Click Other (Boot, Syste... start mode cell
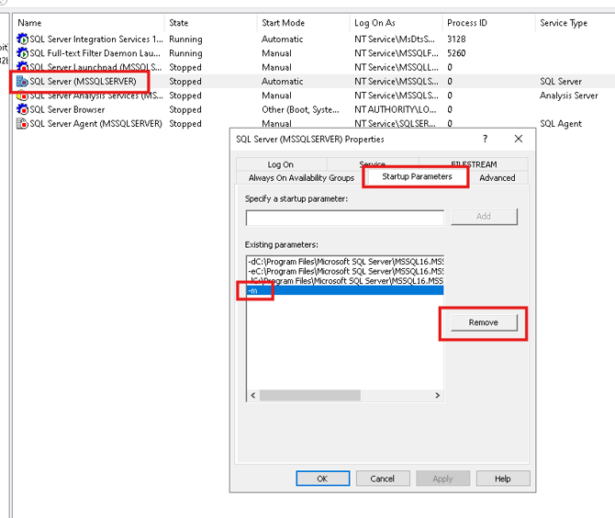Image resolution: width=615 pixels, height=518 pixels. tap(300, 109)
